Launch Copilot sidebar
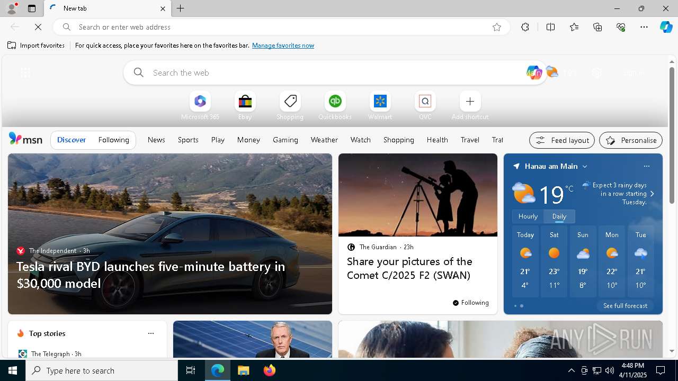Image resolution: width=678 pixels, height=381 pixels. (666, 27)
